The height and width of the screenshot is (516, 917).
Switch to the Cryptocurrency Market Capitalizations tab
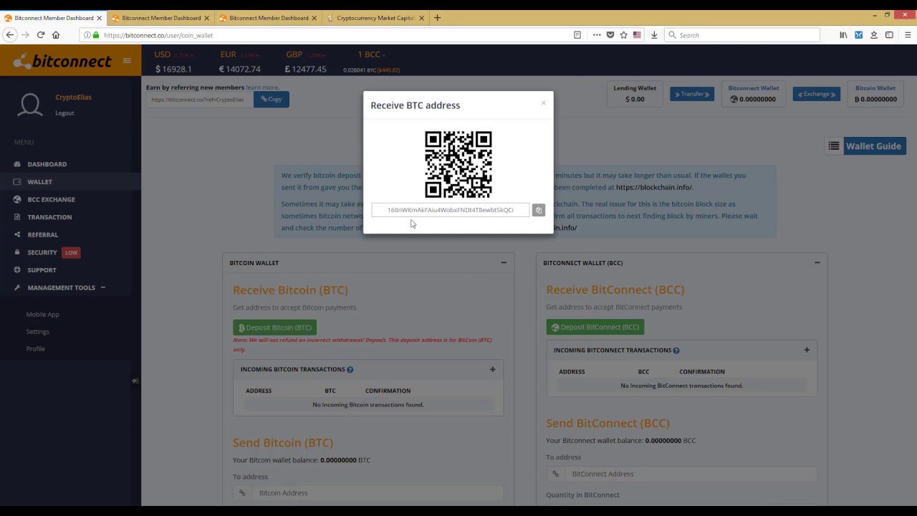375,17
